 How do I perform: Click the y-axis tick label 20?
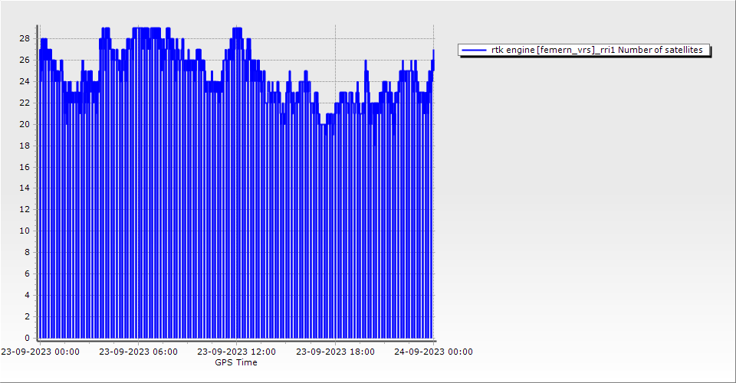coord(25,124)
